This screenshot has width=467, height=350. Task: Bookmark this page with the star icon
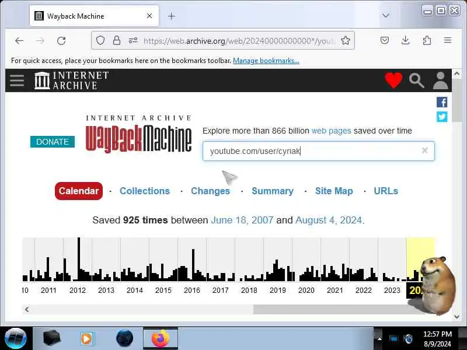346,40
